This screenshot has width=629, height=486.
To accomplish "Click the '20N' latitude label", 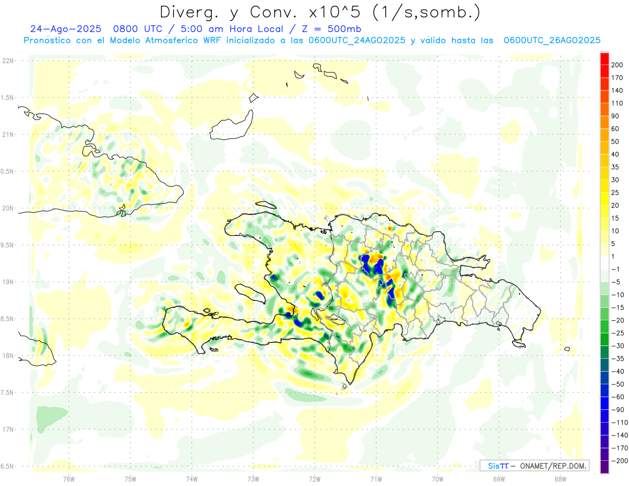I will [x=8, y=208].
